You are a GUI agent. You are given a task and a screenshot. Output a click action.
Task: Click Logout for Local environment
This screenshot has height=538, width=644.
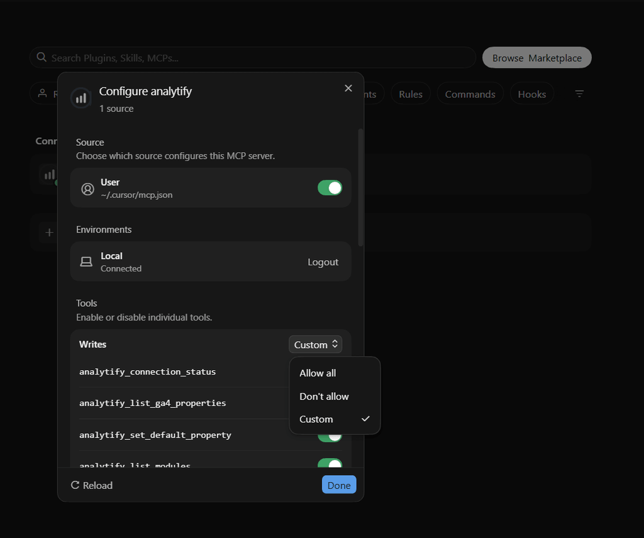click(x=323, y=262)
